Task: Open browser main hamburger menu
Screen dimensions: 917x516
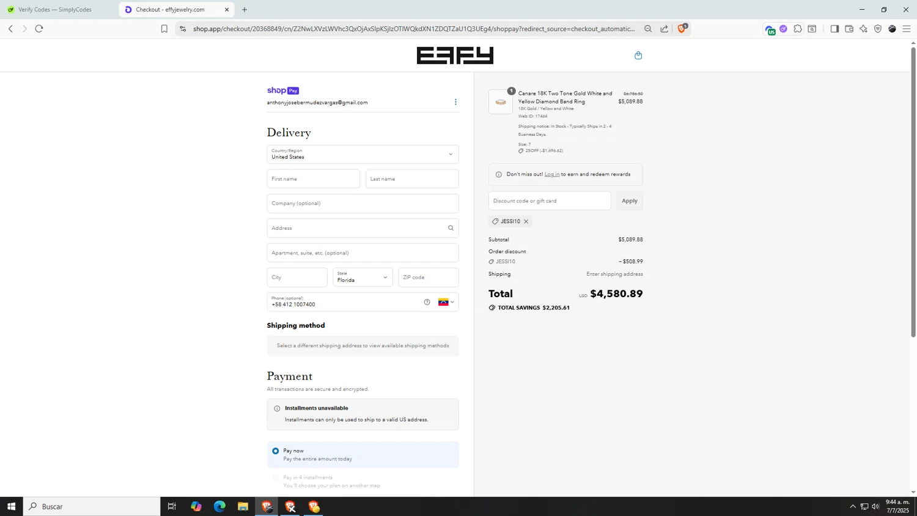Action: pos(907,29)
